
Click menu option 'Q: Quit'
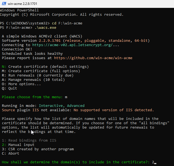[10, 88]
